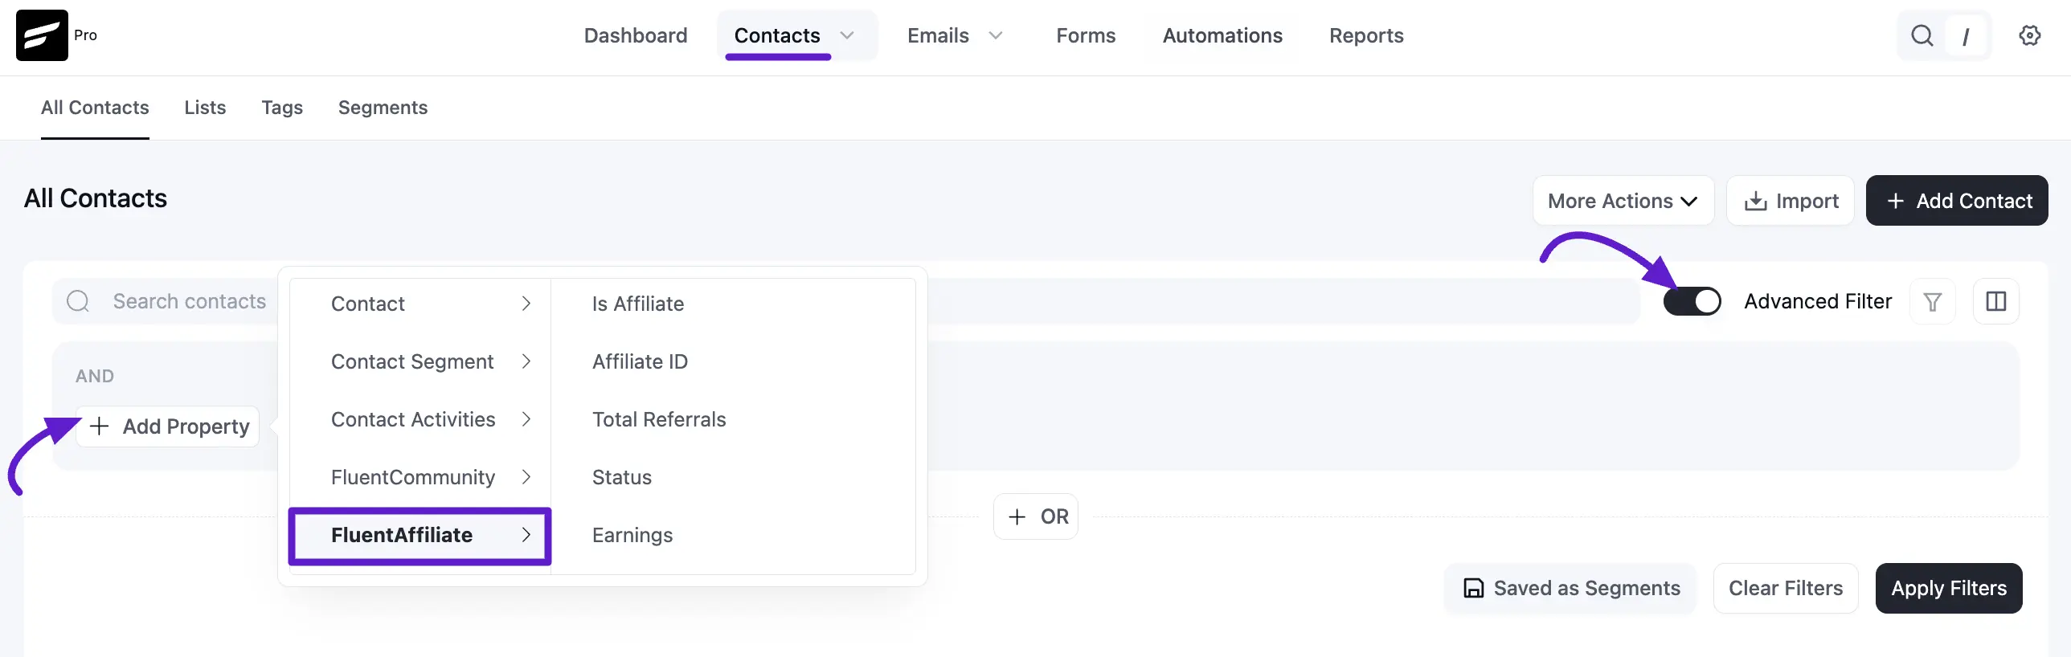Open the Emails menu item
Image resolution: width=2071 pixels, height=657 pixels.
point(937,35)
